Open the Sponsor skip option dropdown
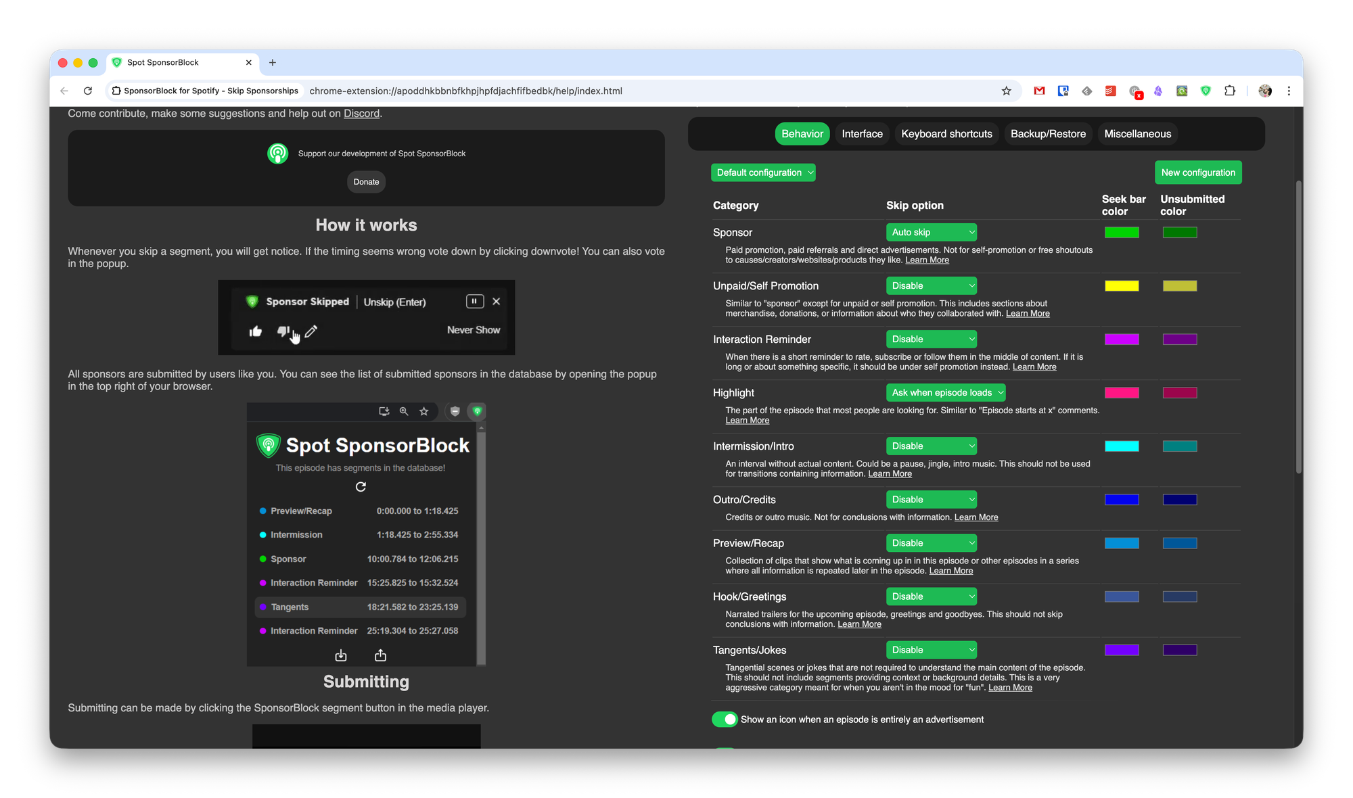The image size is (1353, 798). pos(932,232)
